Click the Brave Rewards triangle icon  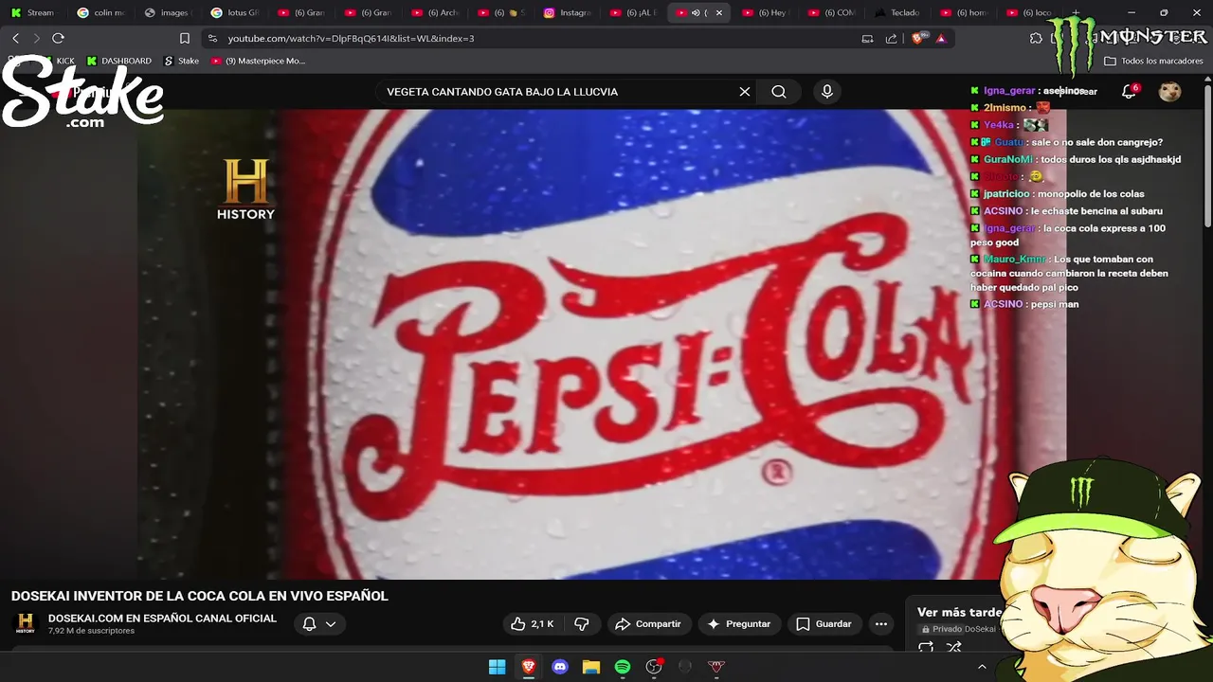click(940, 38)
